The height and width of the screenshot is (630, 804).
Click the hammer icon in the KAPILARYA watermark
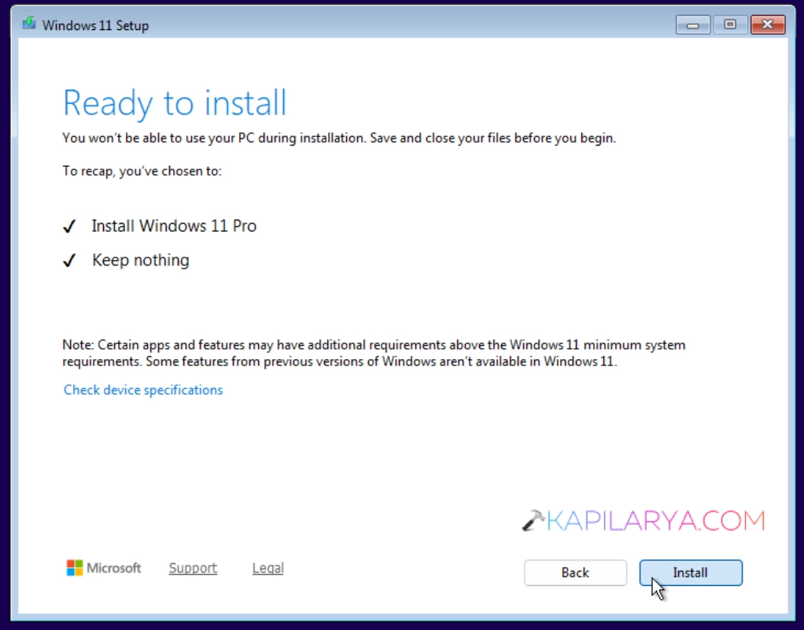pyautogui.click(x=533, y=520)
